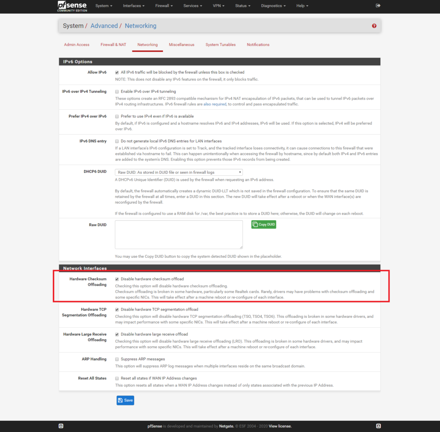Click the Save button
440x432 pixels.
pyautogui.click(x=125, y=400)
